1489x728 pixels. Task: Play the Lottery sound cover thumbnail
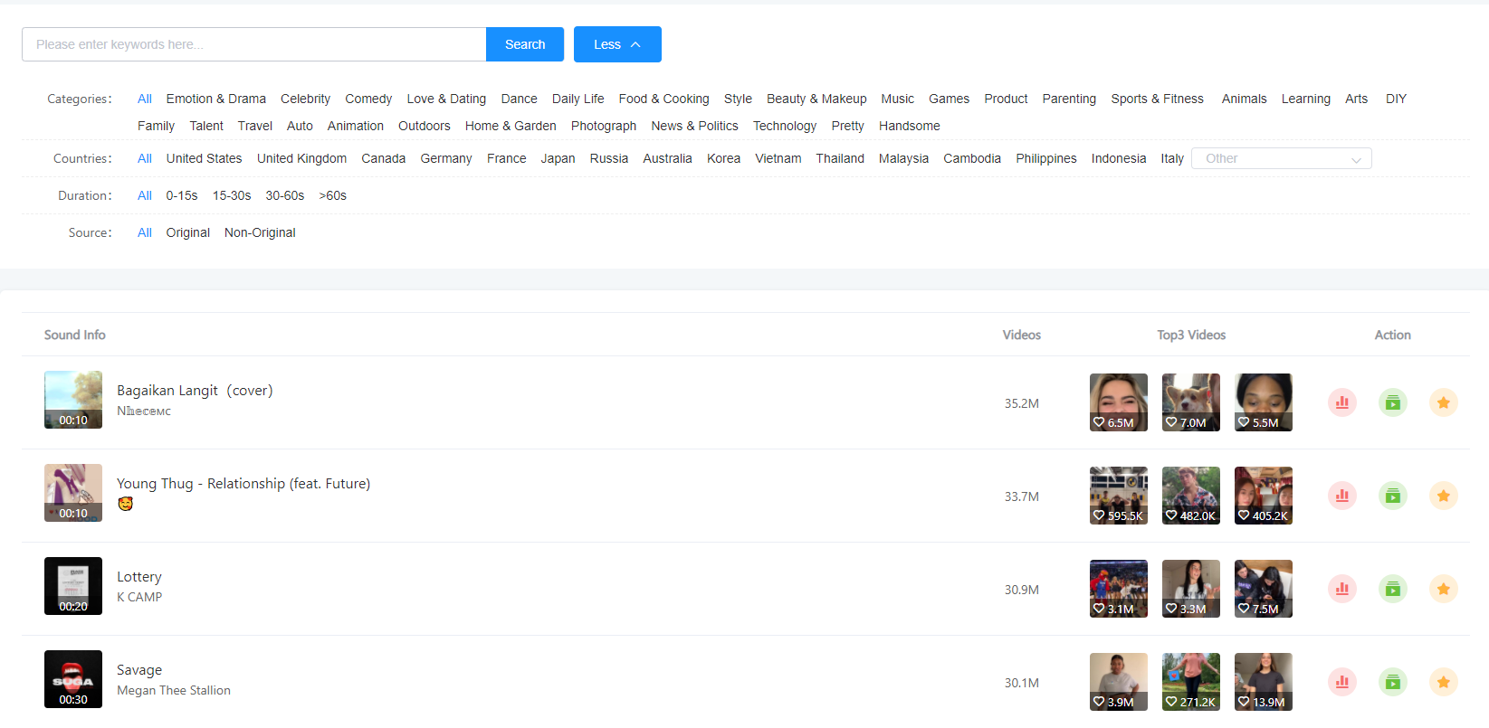click(73, 586)
